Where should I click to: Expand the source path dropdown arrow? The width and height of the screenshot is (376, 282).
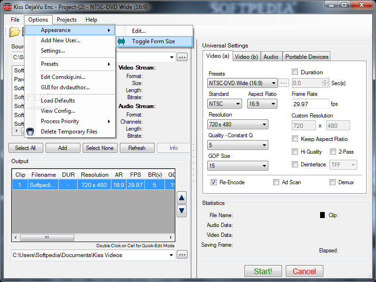pyautogui.click(x=172, y=57)
